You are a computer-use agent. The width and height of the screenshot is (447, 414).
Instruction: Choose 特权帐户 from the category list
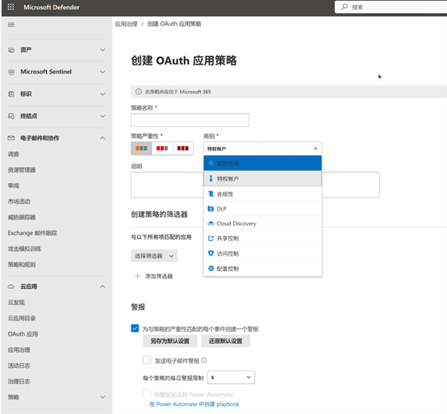pos(262,178)
